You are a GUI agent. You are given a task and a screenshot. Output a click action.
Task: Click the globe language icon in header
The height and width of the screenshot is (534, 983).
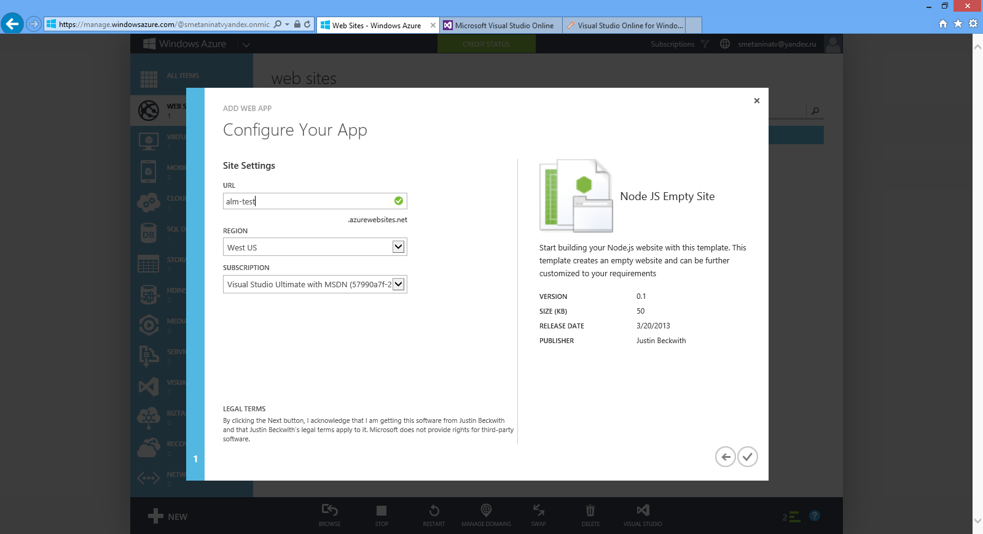pyautogui.click(x=725, y=44)
